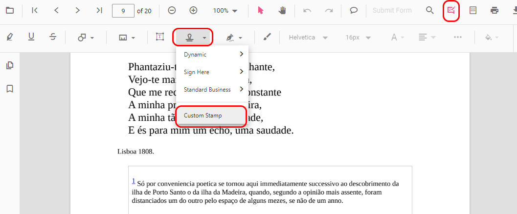The image size is (517, 214).
Task: Jump to the last page
Action: 99,11
